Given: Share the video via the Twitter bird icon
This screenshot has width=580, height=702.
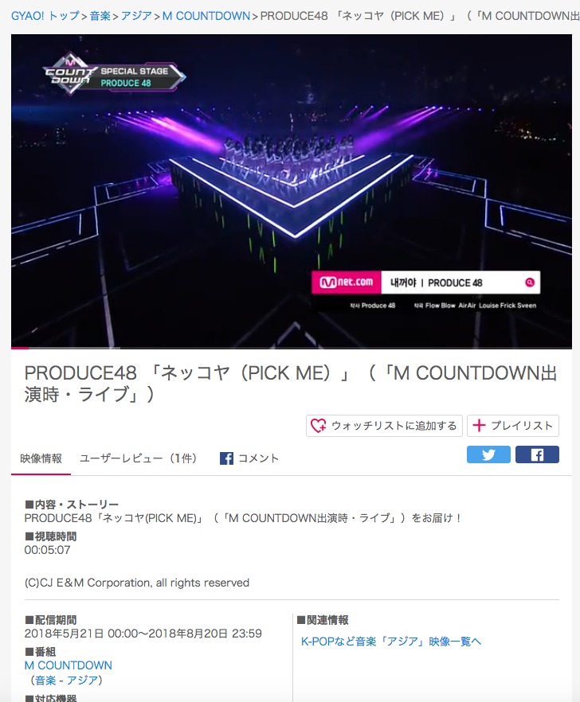Looking at the screenshot, I should pyautogui.click(x=488, y=454).
